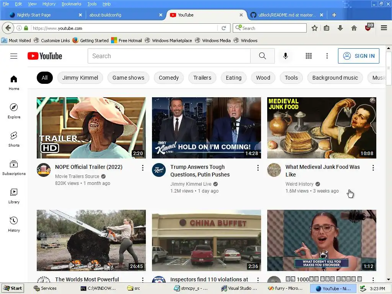The width and height of the screenshot is (392, 294).
Task: Click the YouTube logo
Action: tap(45, 56)
